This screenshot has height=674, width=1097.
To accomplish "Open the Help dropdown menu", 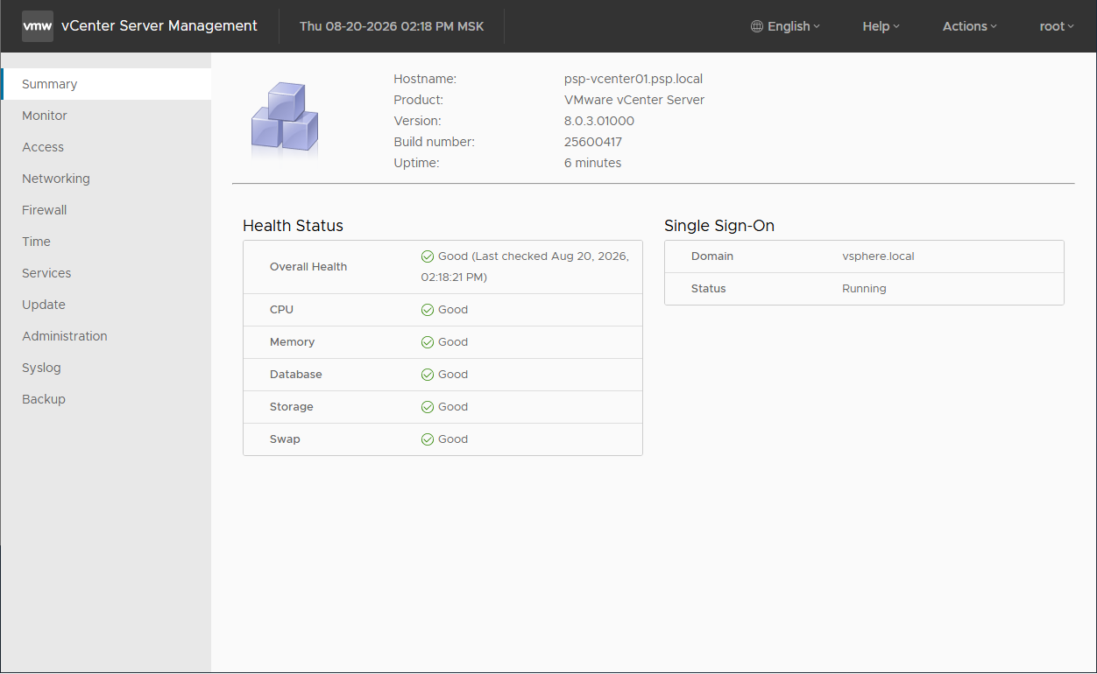I will pos(881,26).
